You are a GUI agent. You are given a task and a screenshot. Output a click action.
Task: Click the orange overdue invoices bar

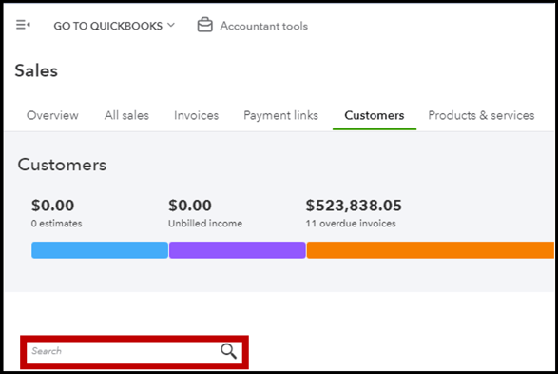[x=431, y=250]
